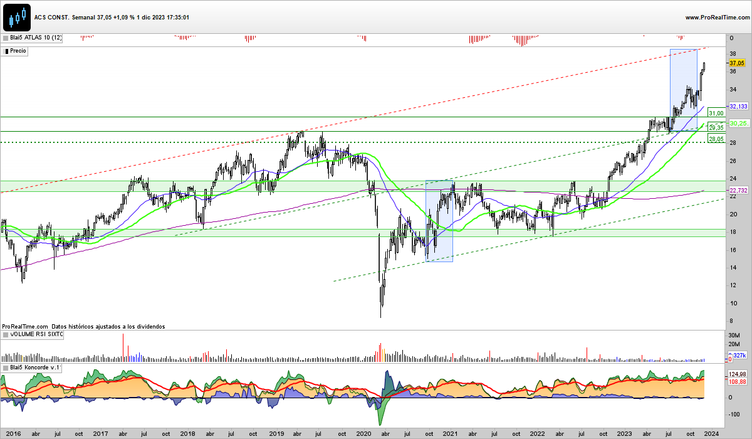The height and width of the screenshot is (439, 752).
Task: Select the yellow 37,05 current price tag
Action: pyautogui.click(x=737, y=63)
